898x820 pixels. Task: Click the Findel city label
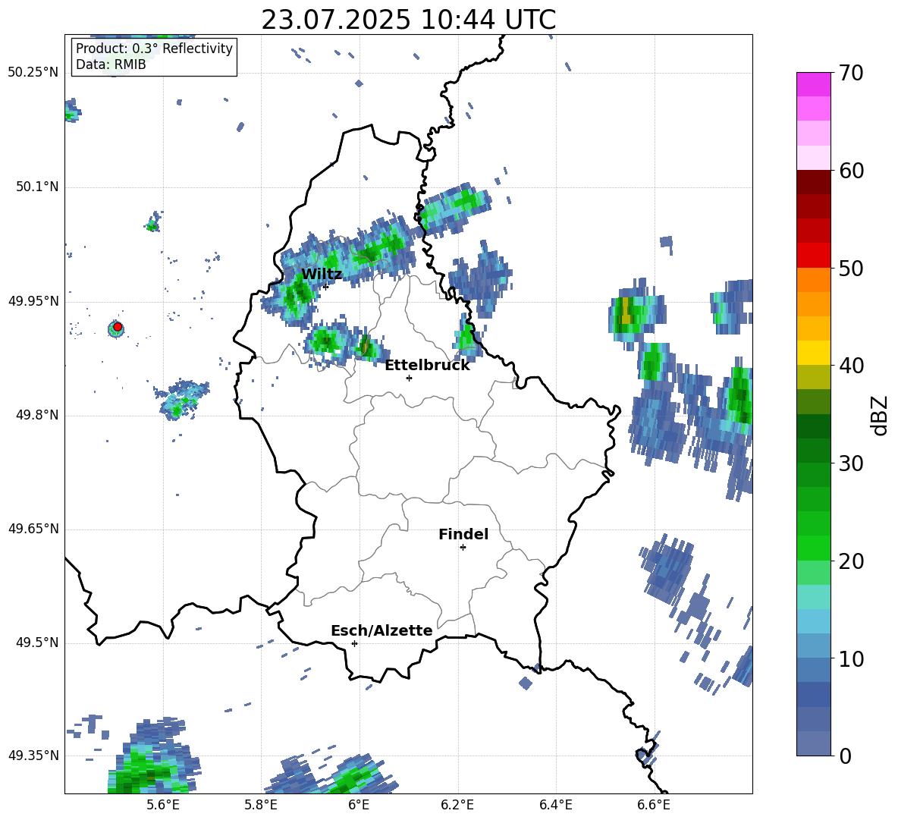463,534
